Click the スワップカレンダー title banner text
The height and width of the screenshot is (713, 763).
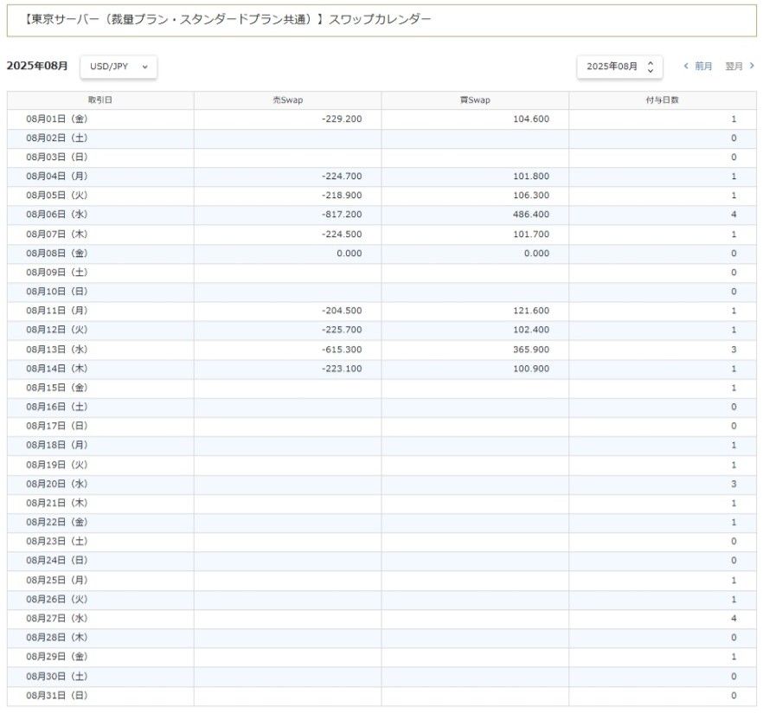380,19
